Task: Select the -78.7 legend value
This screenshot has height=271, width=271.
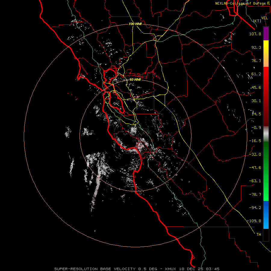Action: [255, 195]
